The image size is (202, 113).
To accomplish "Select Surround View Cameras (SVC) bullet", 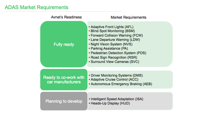I will pos(115,62).
